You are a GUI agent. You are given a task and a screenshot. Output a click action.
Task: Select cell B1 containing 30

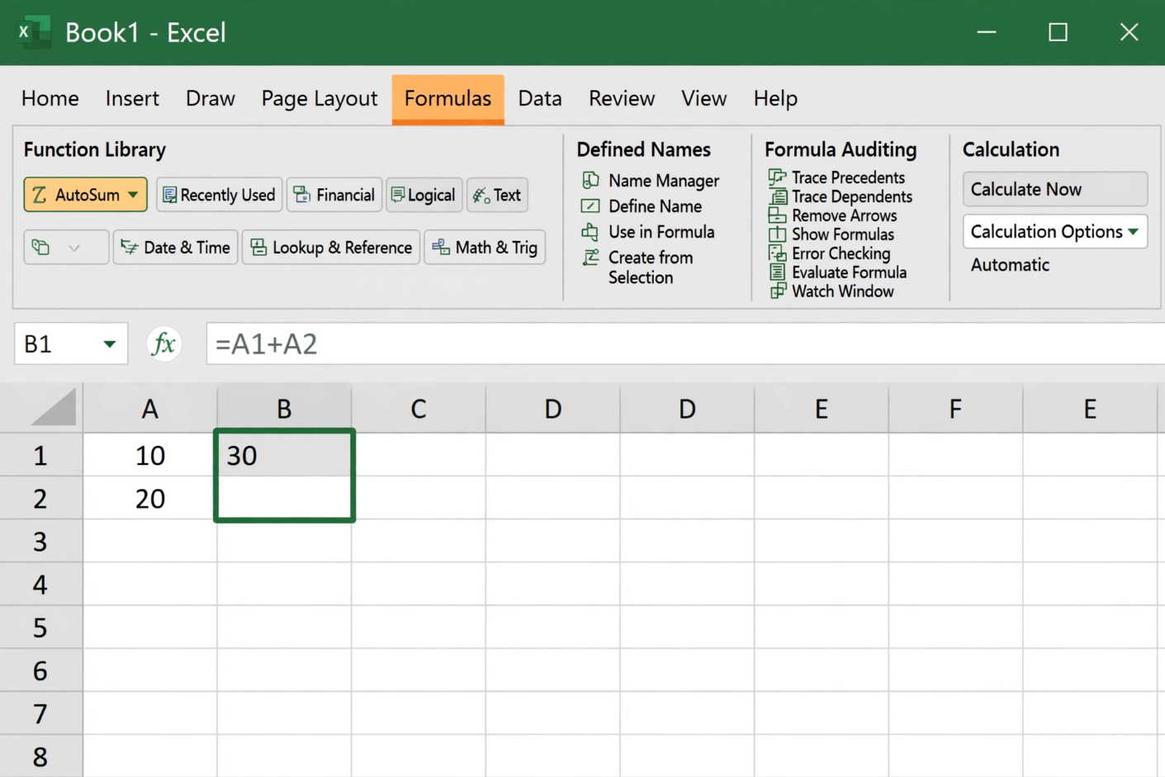point(285,455)
